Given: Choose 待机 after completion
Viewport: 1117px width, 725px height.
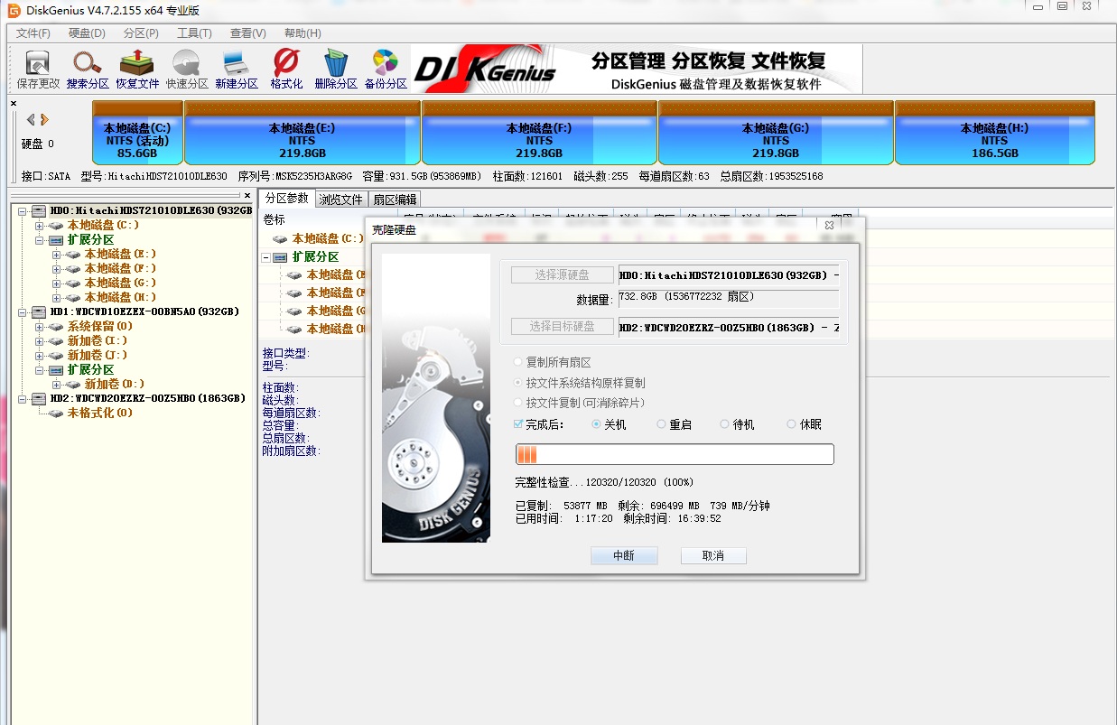Looking at the screenshot, I should (724, 424).
